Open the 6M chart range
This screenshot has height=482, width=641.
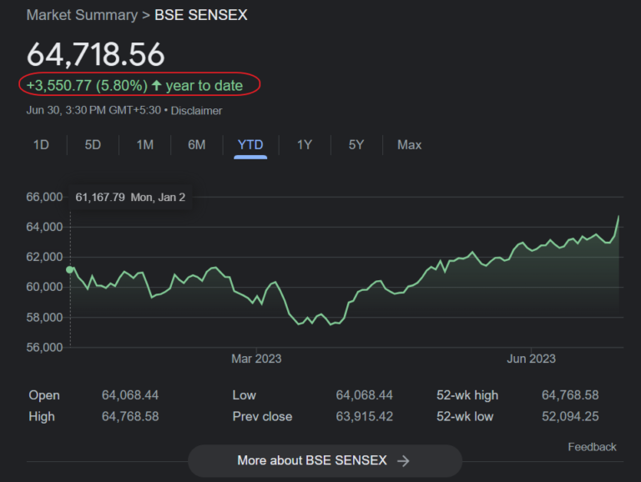(197, 144)
